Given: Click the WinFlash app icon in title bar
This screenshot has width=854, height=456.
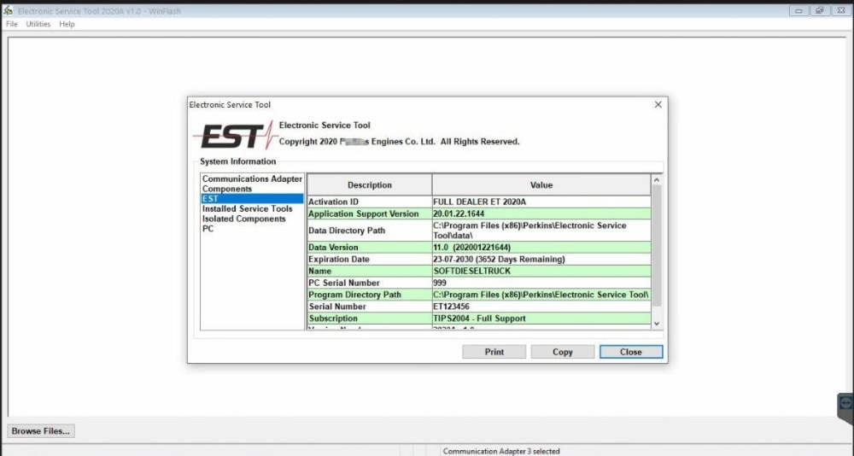Looking at the screenshot, I should click(9, 10).
